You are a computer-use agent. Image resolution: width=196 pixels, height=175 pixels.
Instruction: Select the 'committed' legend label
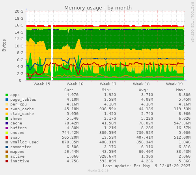click(x=21, y=147)
